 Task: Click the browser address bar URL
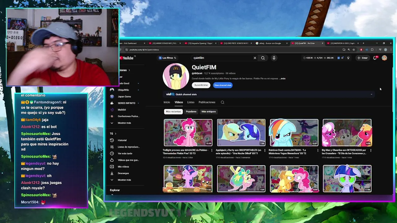144,50
